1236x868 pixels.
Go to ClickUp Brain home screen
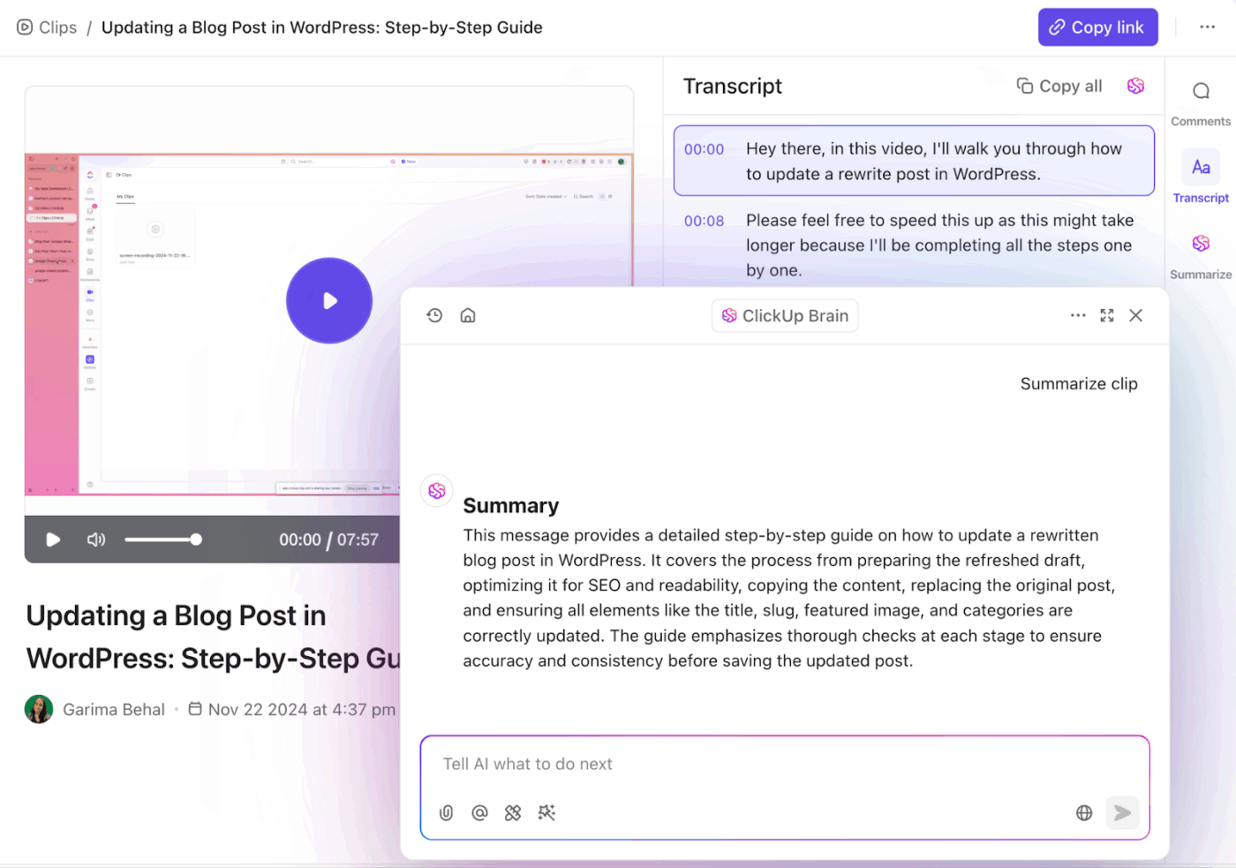point(468,314)
